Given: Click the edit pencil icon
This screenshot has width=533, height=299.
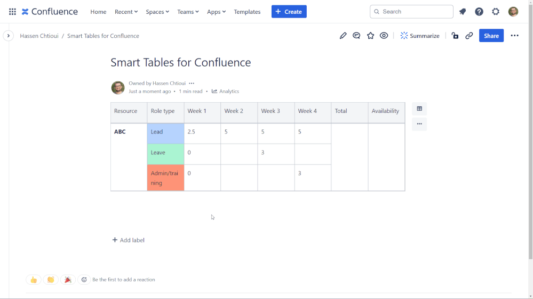Looking at the screenshot, I should pyautogui.click(x=343, y=36).
